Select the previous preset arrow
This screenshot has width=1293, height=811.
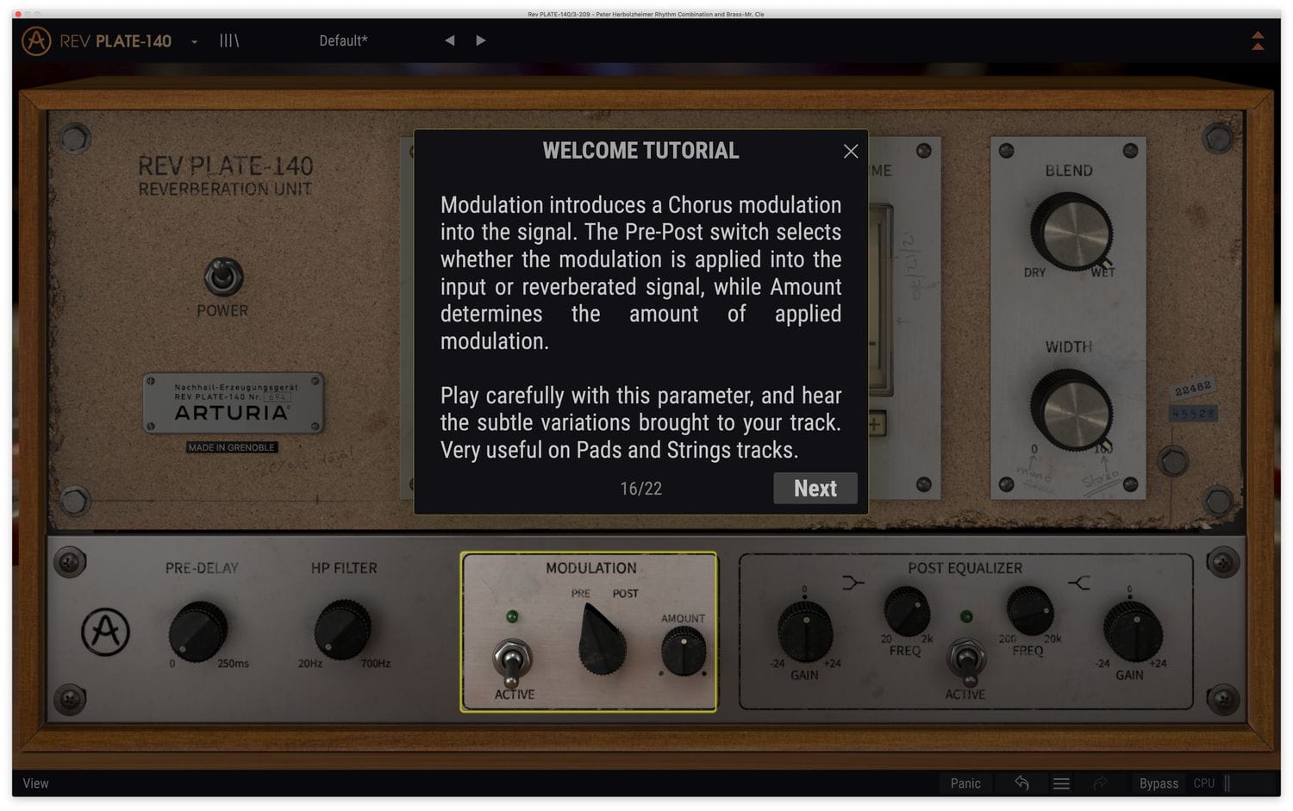pos(449,41)
